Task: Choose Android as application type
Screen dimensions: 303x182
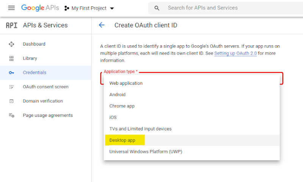Action: [117, 95]
